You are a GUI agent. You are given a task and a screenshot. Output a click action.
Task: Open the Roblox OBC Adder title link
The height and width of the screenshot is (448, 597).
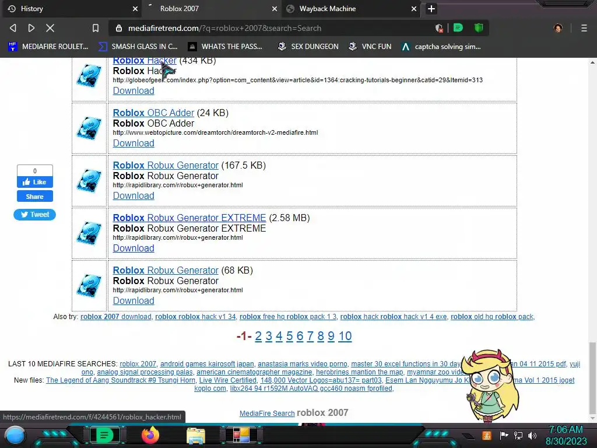click(153, 113)
